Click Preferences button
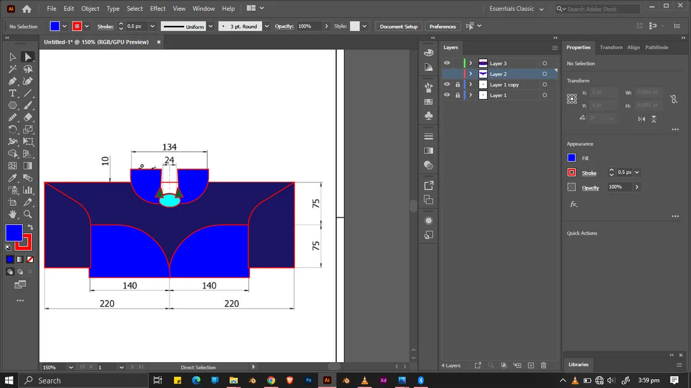 click(x=443, y=26)
